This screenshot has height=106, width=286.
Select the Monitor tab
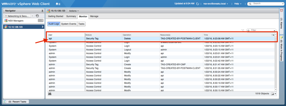83,16
